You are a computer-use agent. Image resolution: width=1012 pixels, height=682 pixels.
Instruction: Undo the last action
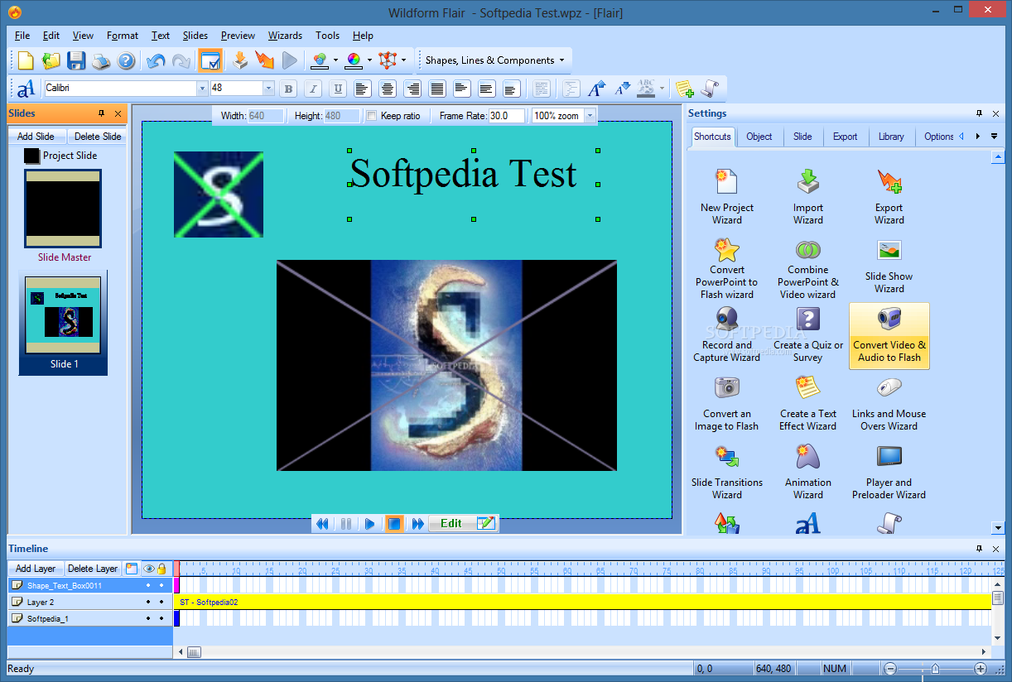pos(156,60)
